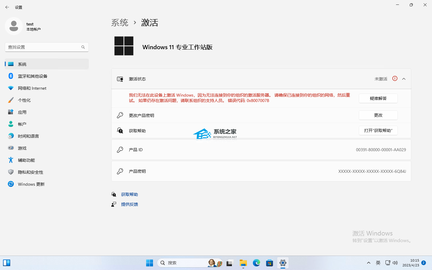This screenshot has width=432, height=270.
Task: Open 时间和语言 settings
Action: pos(47,136)
